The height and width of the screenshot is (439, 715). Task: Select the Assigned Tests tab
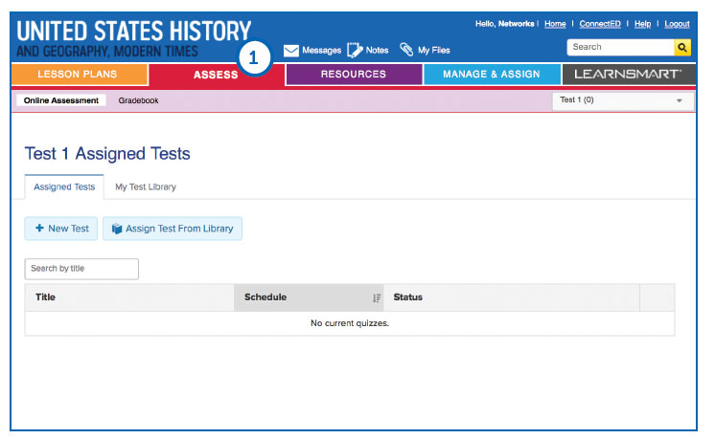tap(64, 187)
